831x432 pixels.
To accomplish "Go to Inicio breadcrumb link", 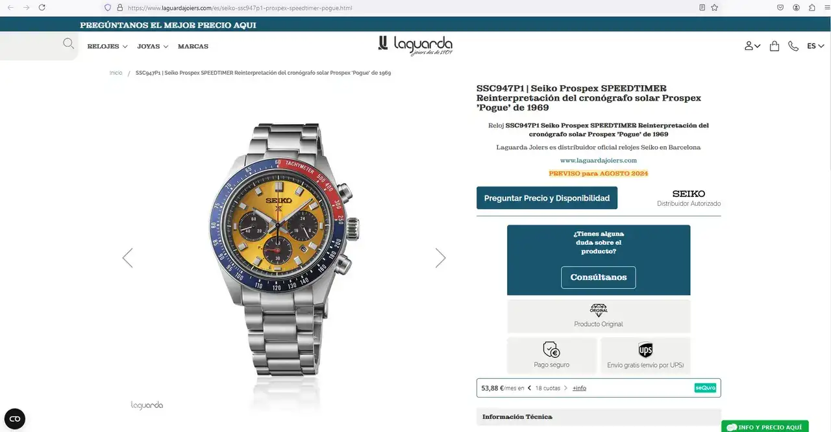I will [x=116, y=73].
